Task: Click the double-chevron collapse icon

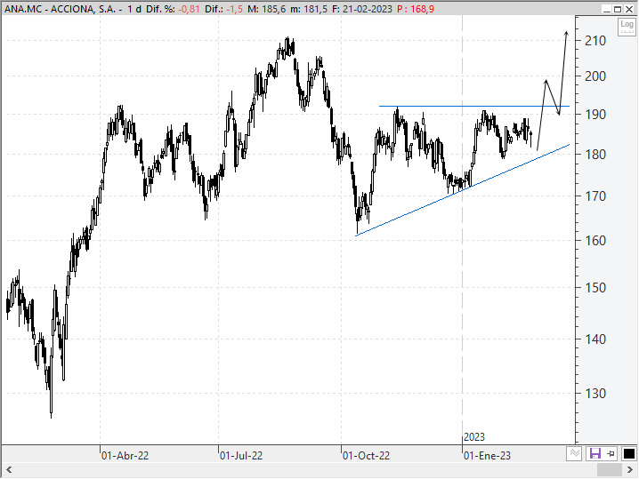Action: pos(574,453)
